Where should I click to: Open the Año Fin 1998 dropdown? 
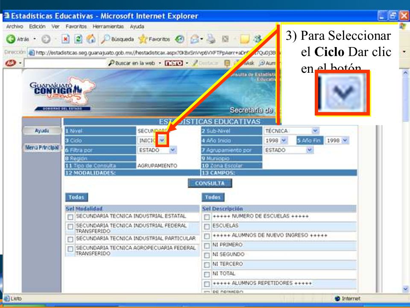[345, 140]
